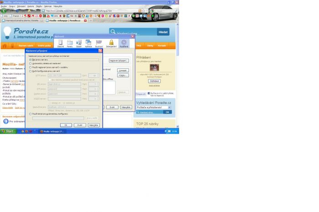This screenshot has height=212, width=319.
Task: Select Automaticky detekovat nastavení radio option
Action: (31, 64)
